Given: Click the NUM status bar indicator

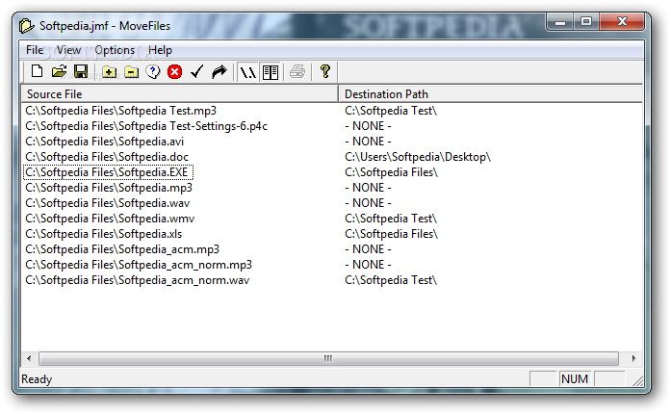Looking at the screenshot, I should (x=575, y=379).
